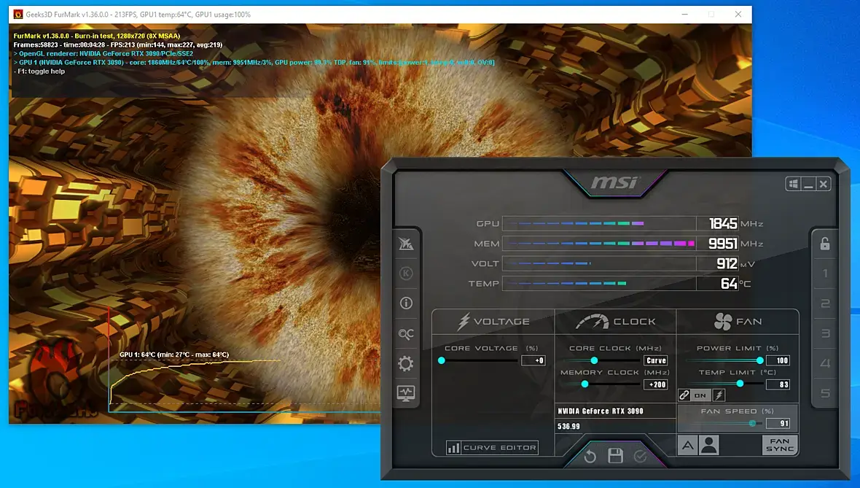The height and width of the screenshot is (488, 860).
Task: Select profile slot 3
Action: pos(825,333)
